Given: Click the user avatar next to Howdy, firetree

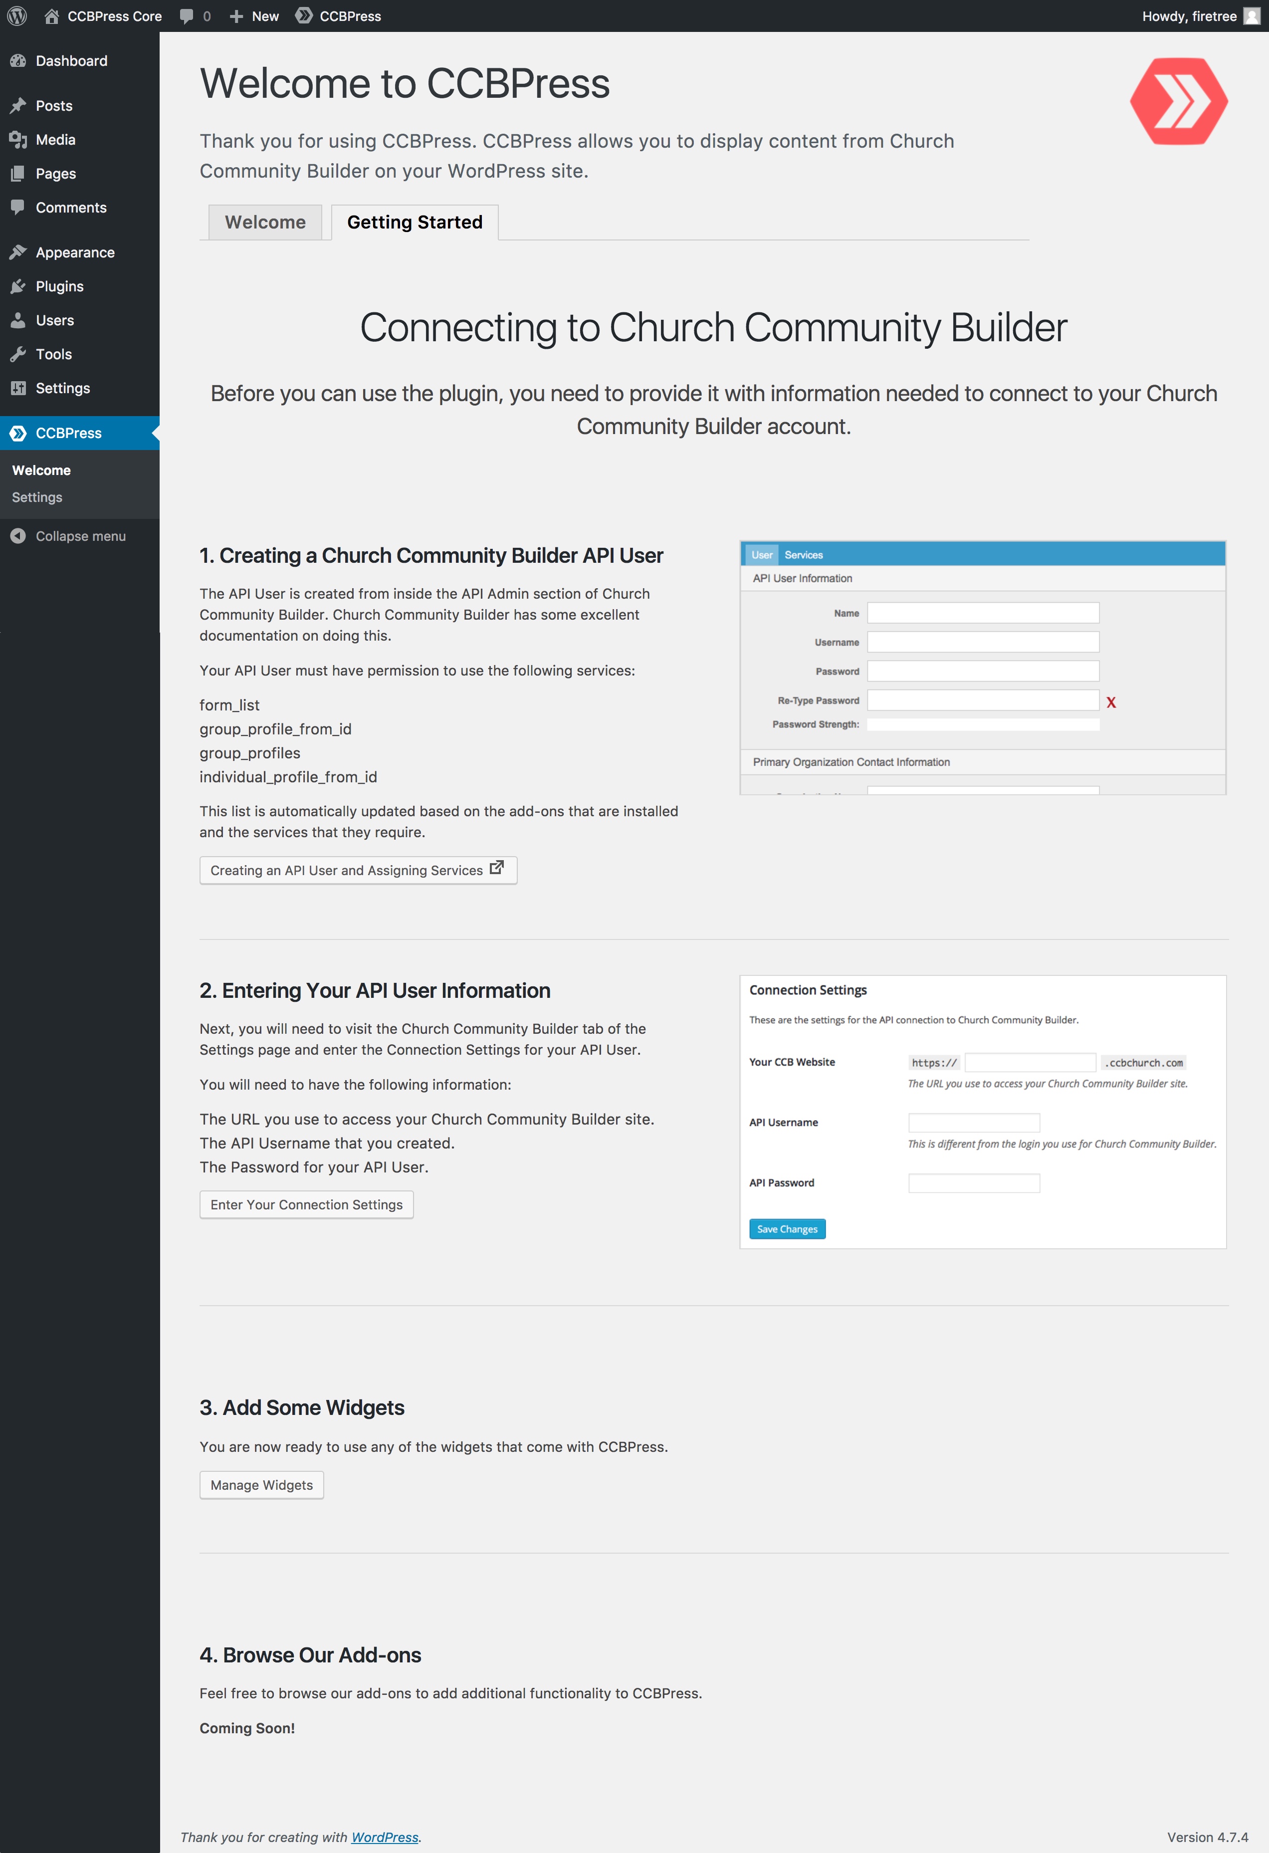Looking at the screenshot, I should [x=1252, y=16].
